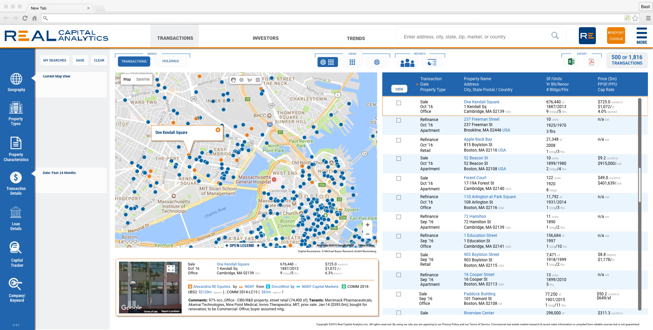
Task: Switch map to Map view
Action: coord(127,79)
